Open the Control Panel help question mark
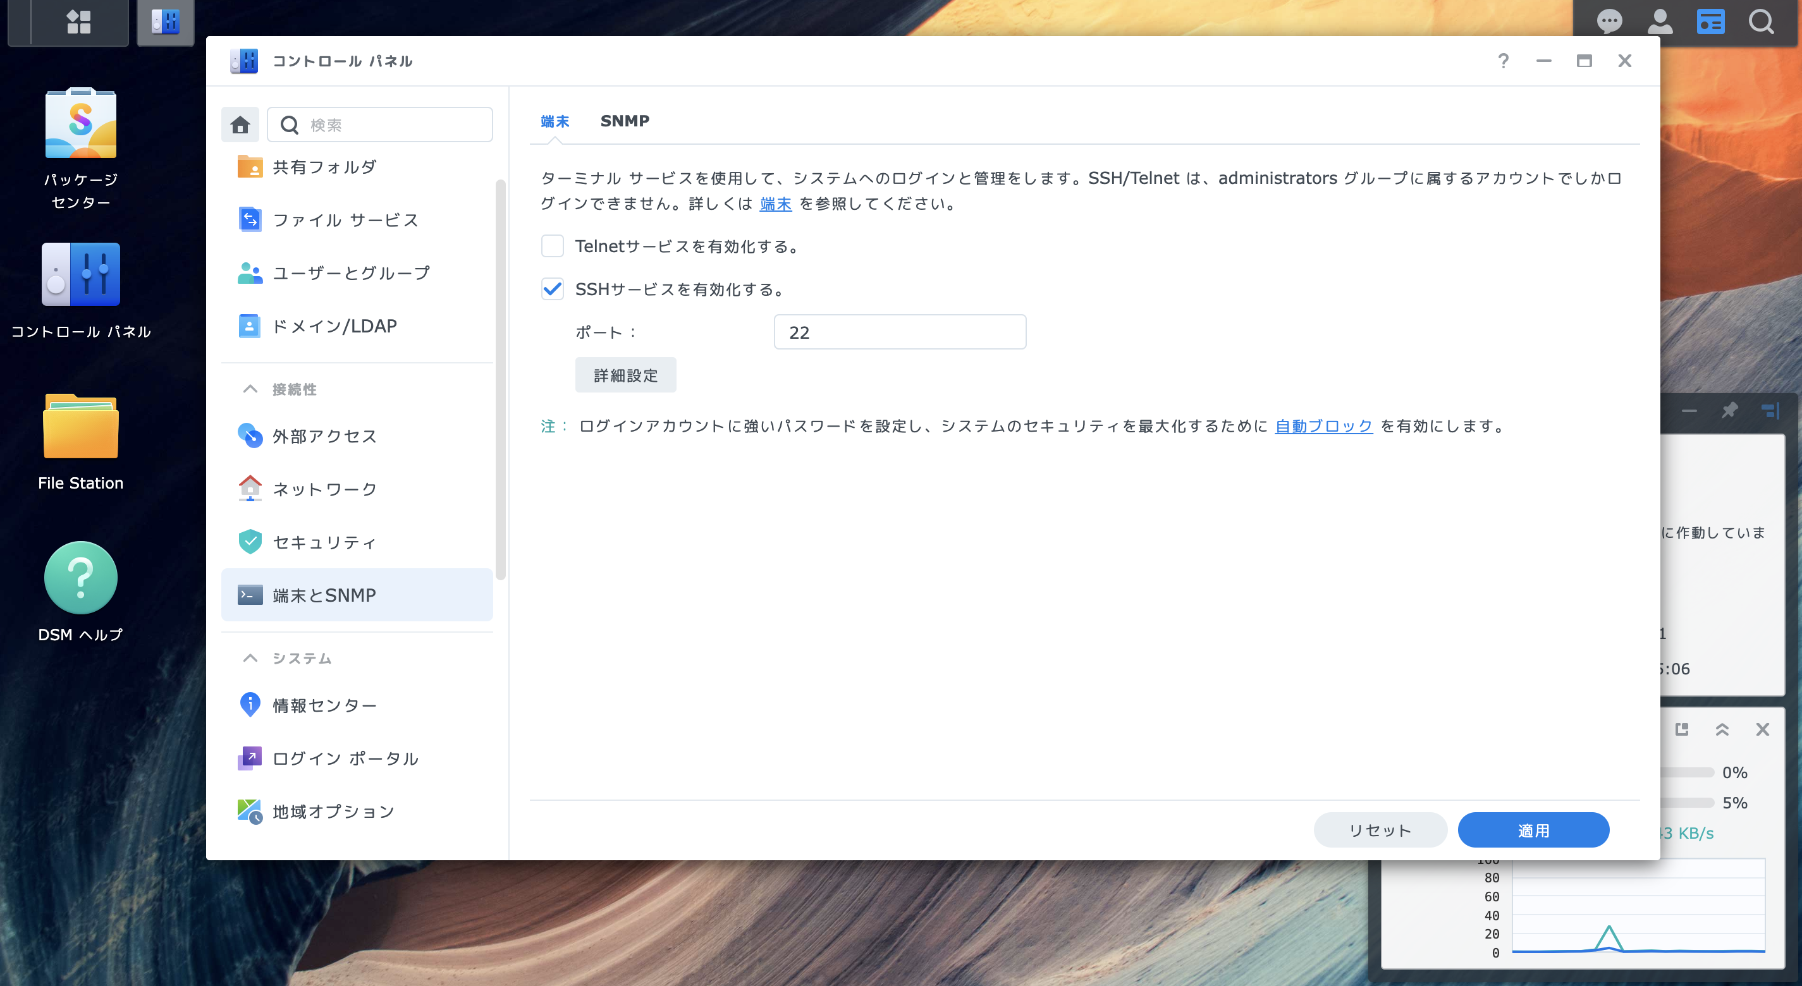 pos(1504,61)
